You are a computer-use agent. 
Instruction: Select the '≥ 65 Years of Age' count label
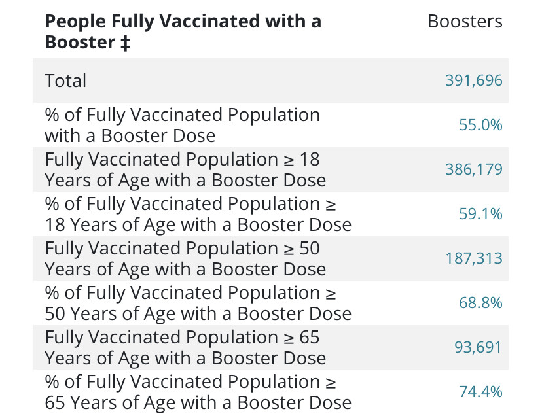point(185,347)
